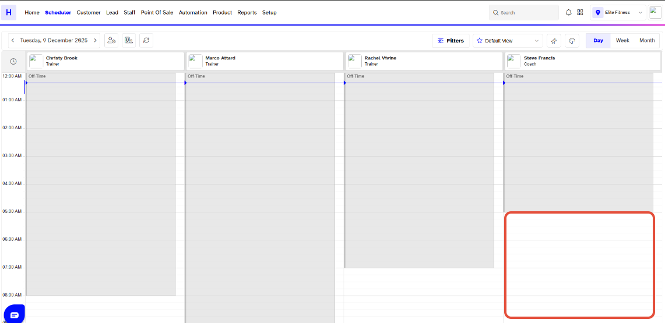Open the Home menu
665x323 pixels.
[x=32, y=13]
